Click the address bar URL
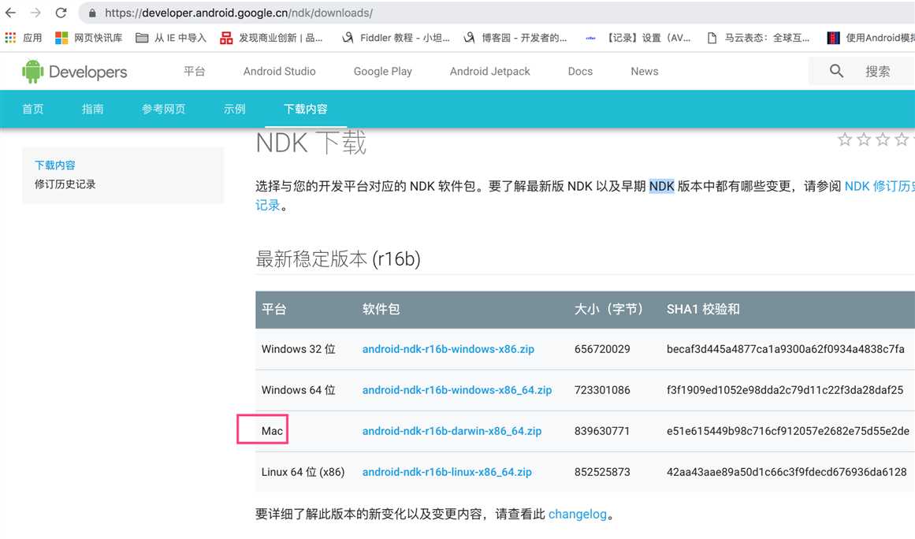Image resolution: width=915 pixels, height=539 pixels. pos(239,13)
